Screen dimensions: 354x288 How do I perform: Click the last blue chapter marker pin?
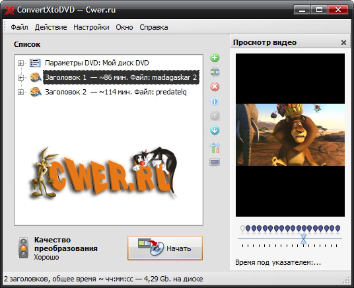[x=337, y=229]
